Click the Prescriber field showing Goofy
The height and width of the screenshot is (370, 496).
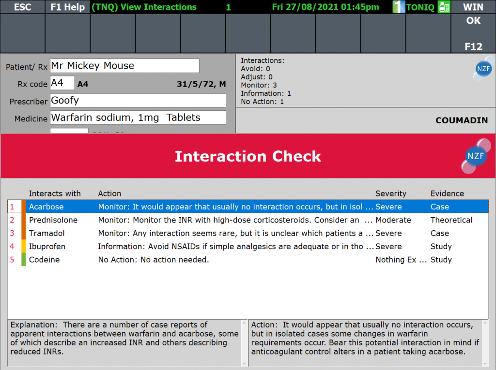pos(138,101)
